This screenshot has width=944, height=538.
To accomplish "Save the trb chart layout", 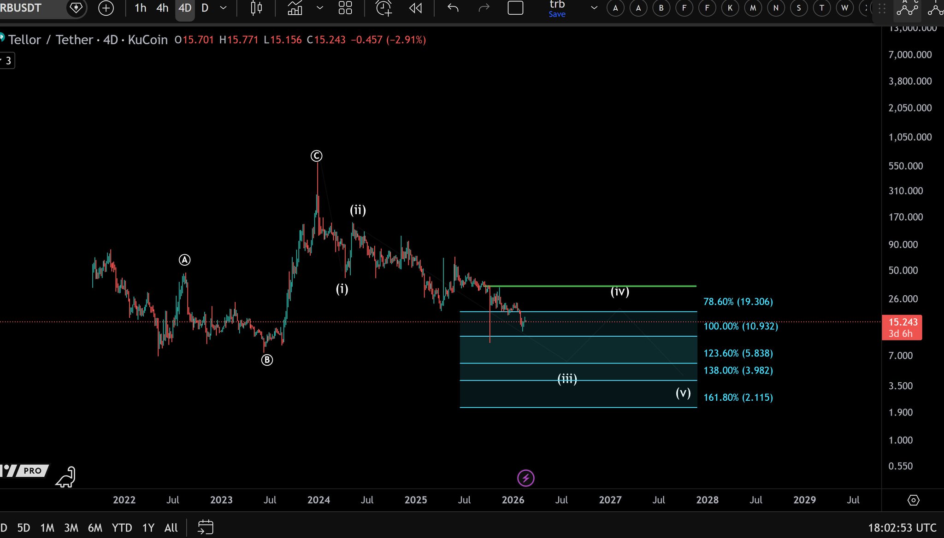I will point(557,14).
